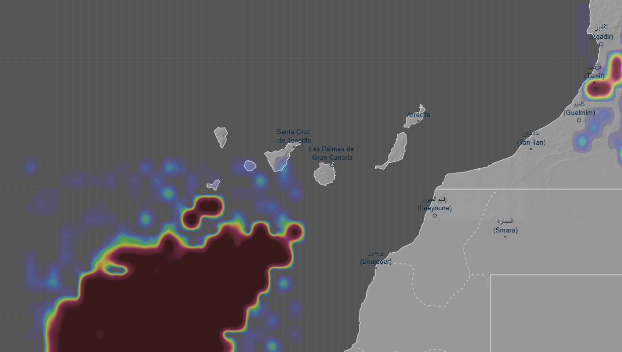622x352 pixels.
Task: Click the Tiznit city label
Action: pos(594,72)
